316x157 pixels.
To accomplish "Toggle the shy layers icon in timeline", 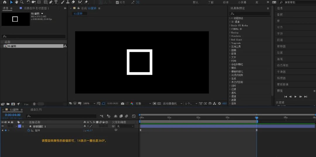I will point(116,116).
